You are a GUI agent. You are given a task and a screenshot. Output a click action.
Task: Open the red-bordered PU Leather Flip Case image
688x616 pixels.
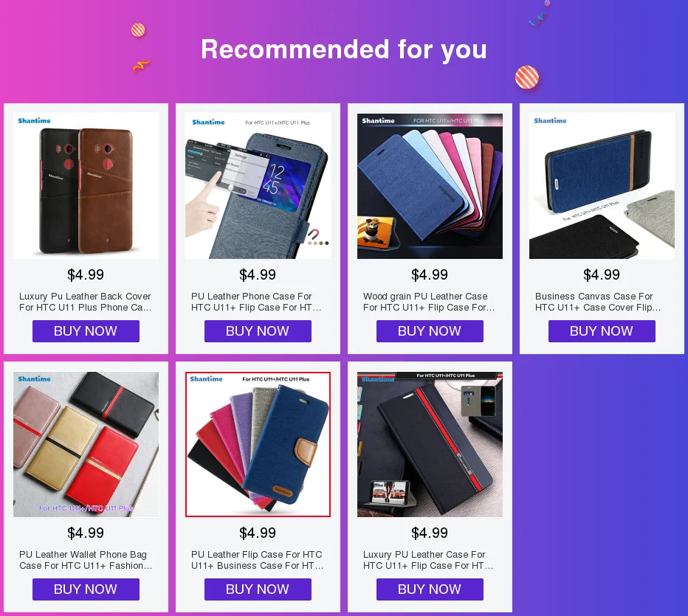pos(258,444)
